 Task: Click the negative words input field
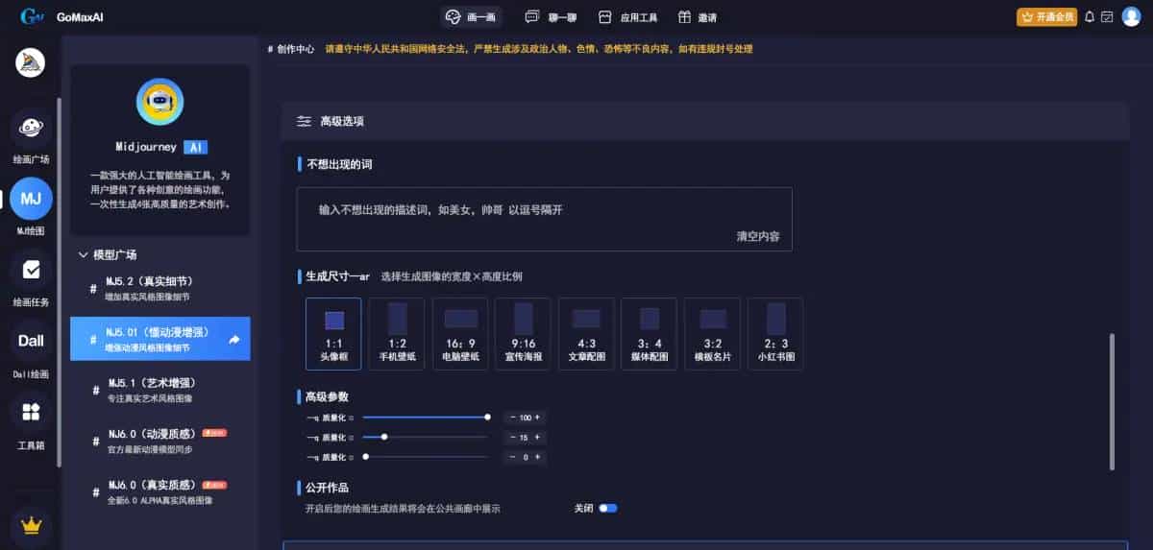[545, 219]
